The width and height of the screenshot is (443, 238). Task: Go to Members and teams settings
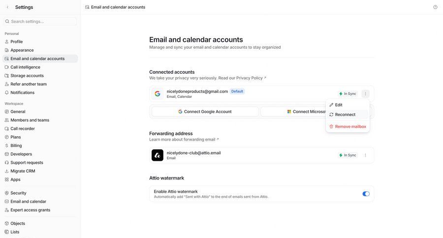[30, 120]
